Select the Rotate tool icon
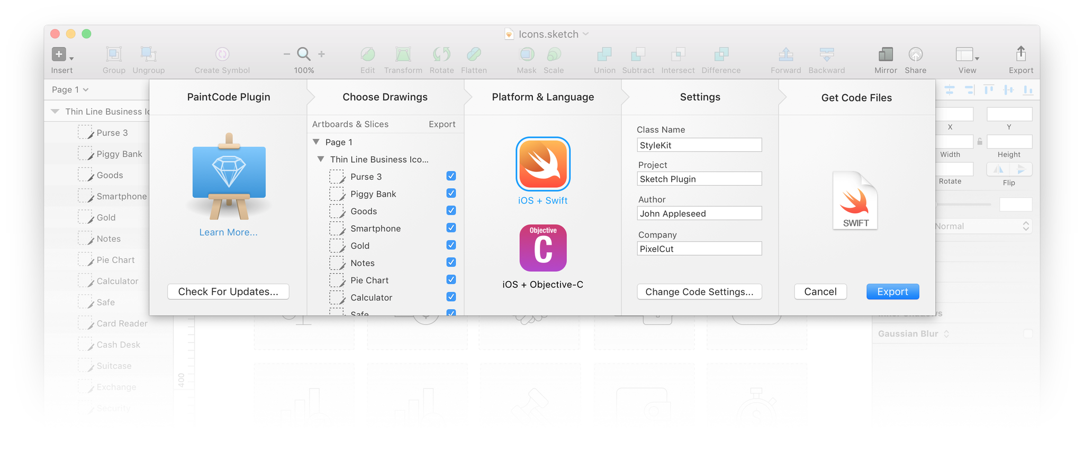1084x454 pixels. pyautogui.click(x=441, y=54)
